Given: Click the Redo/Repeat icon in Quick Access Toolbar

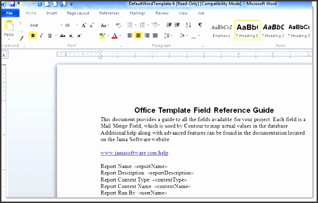Looking at the screenshot, I should coord(39,4).
